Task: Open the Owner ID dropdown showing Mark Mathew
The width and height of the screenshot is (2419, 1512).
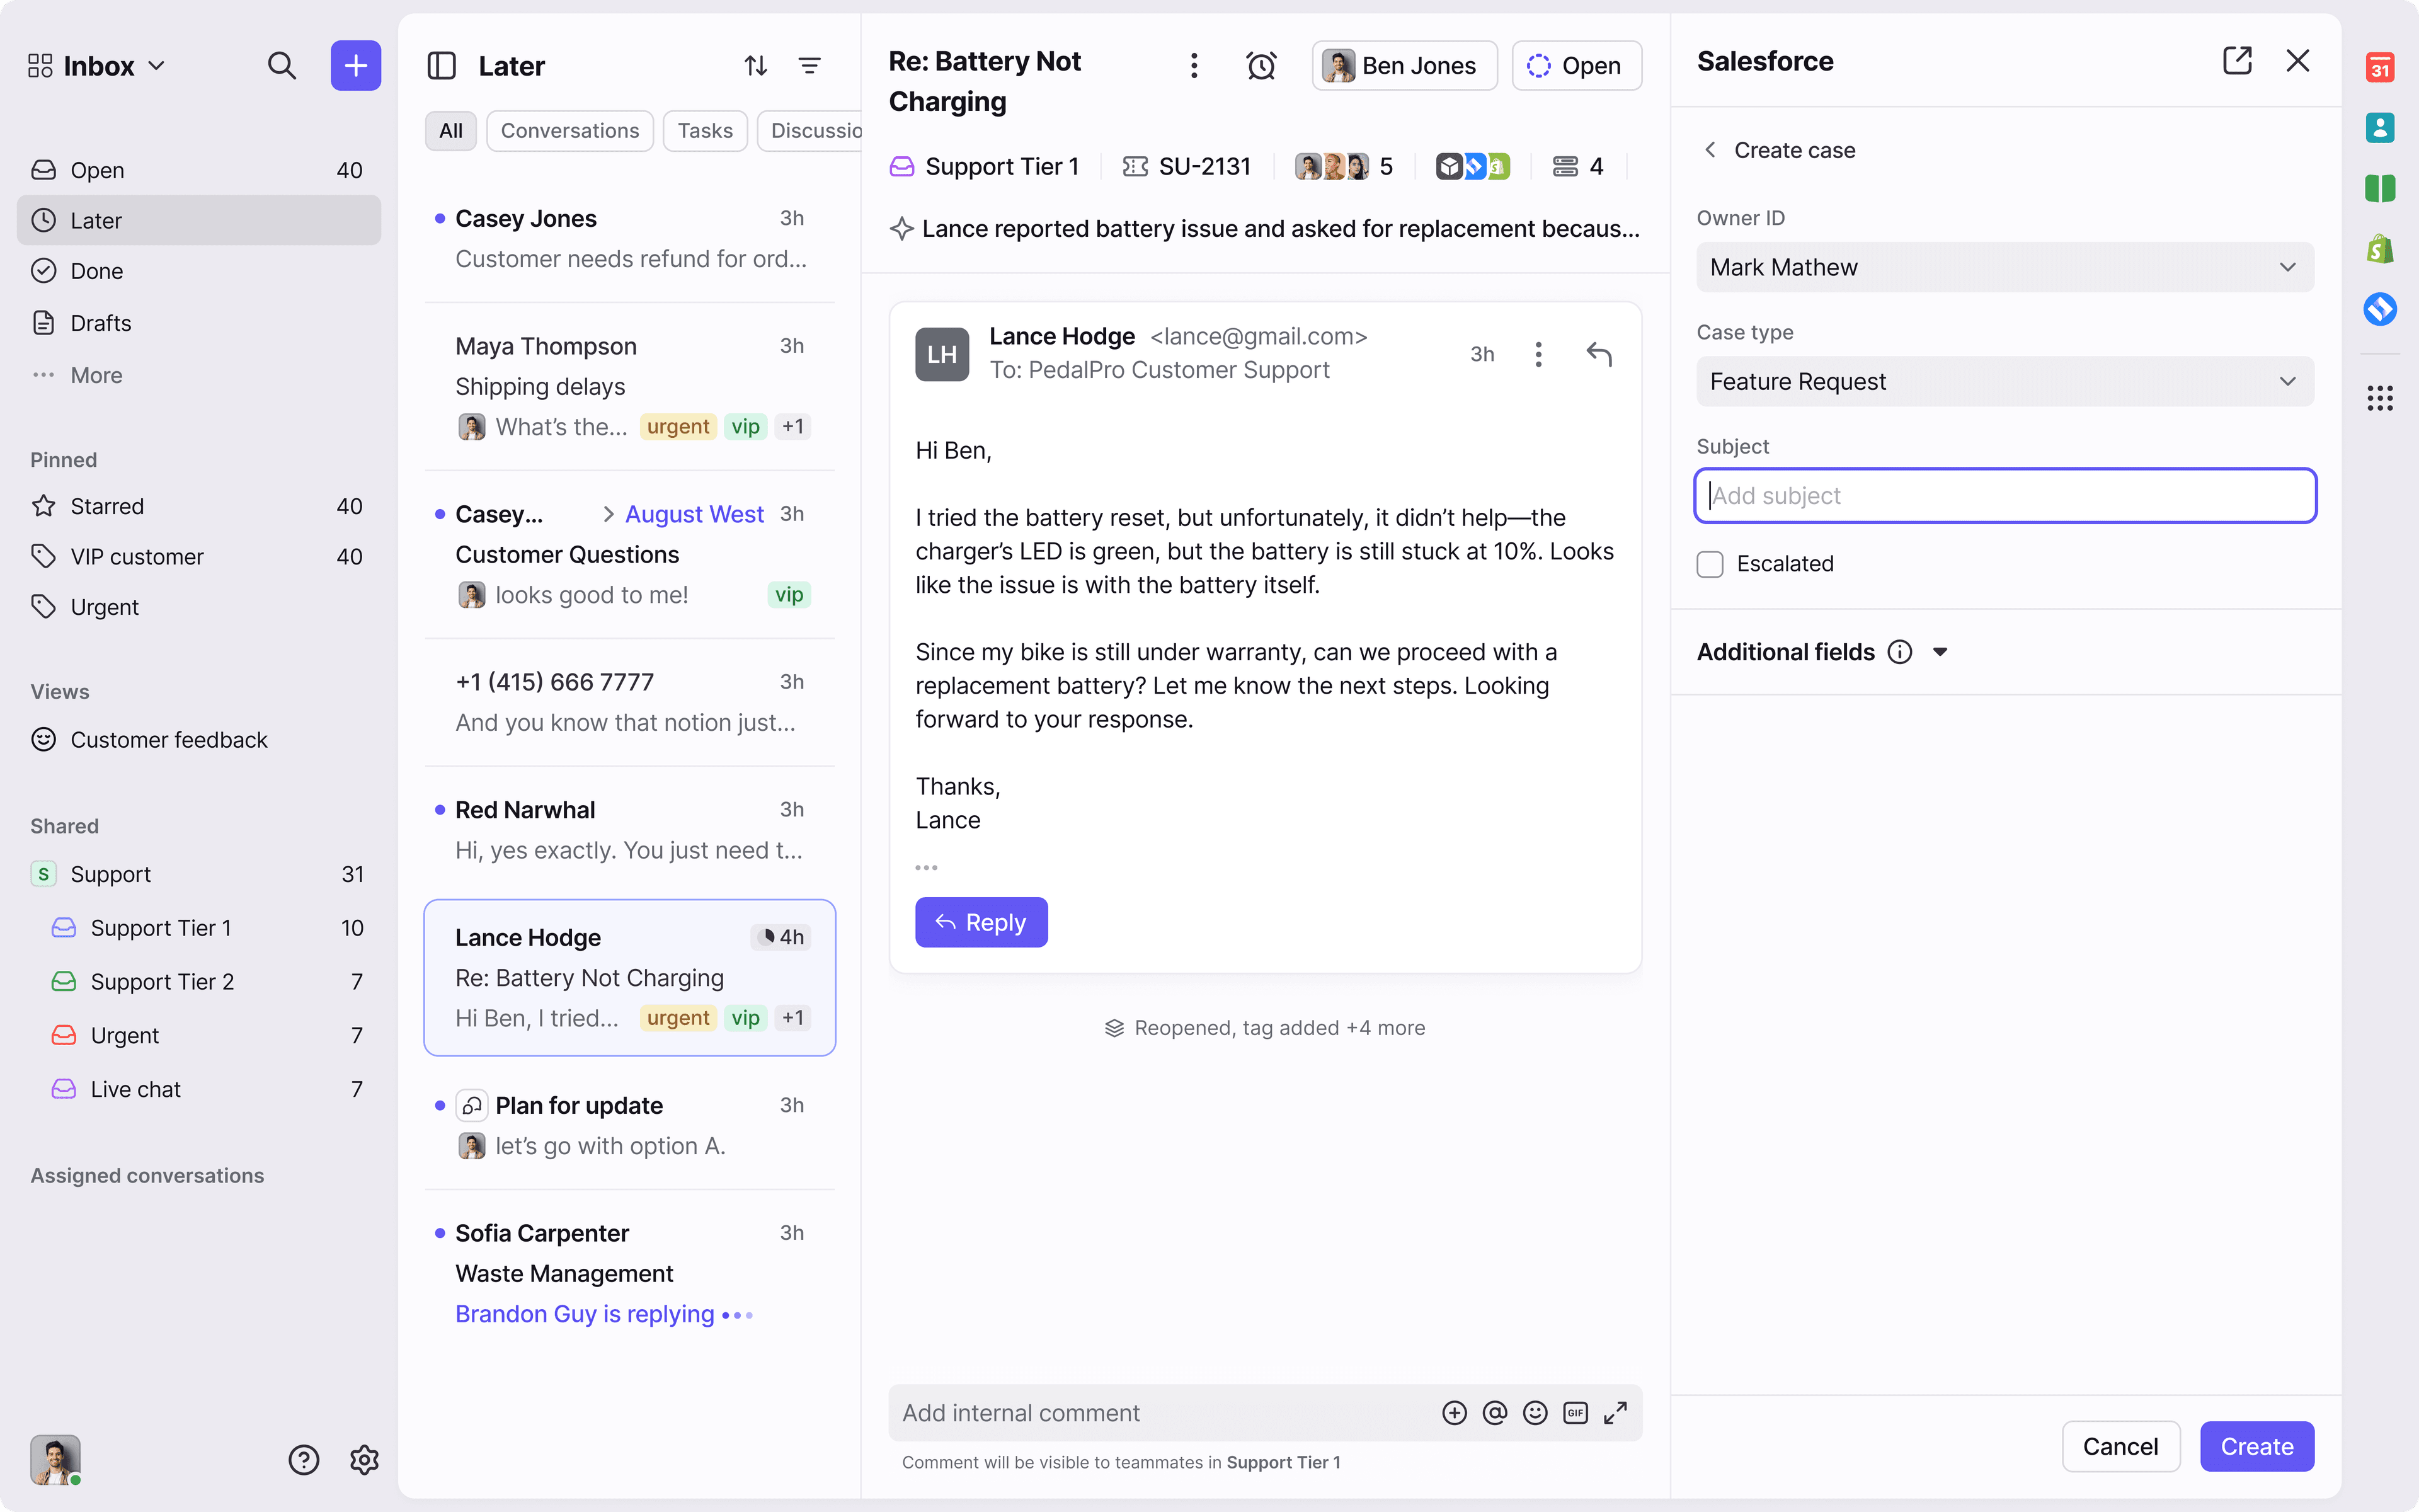Action: point(2004,267)
